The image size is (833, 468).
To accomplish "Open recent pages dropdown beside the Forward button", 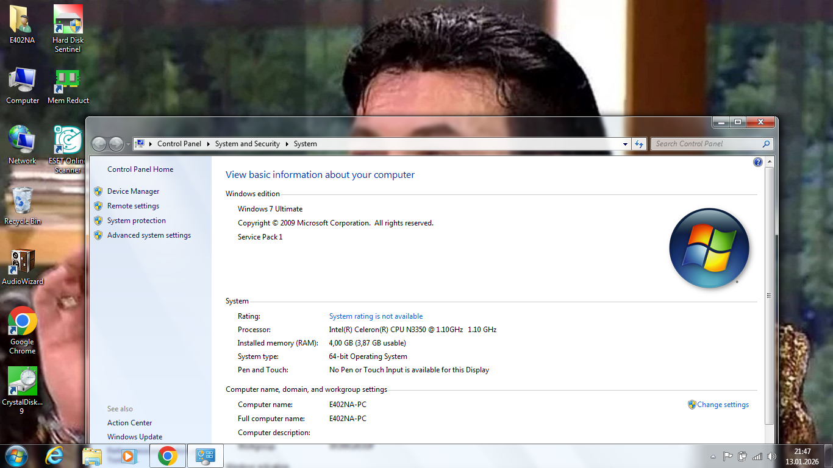I will [x=127, y=144].
